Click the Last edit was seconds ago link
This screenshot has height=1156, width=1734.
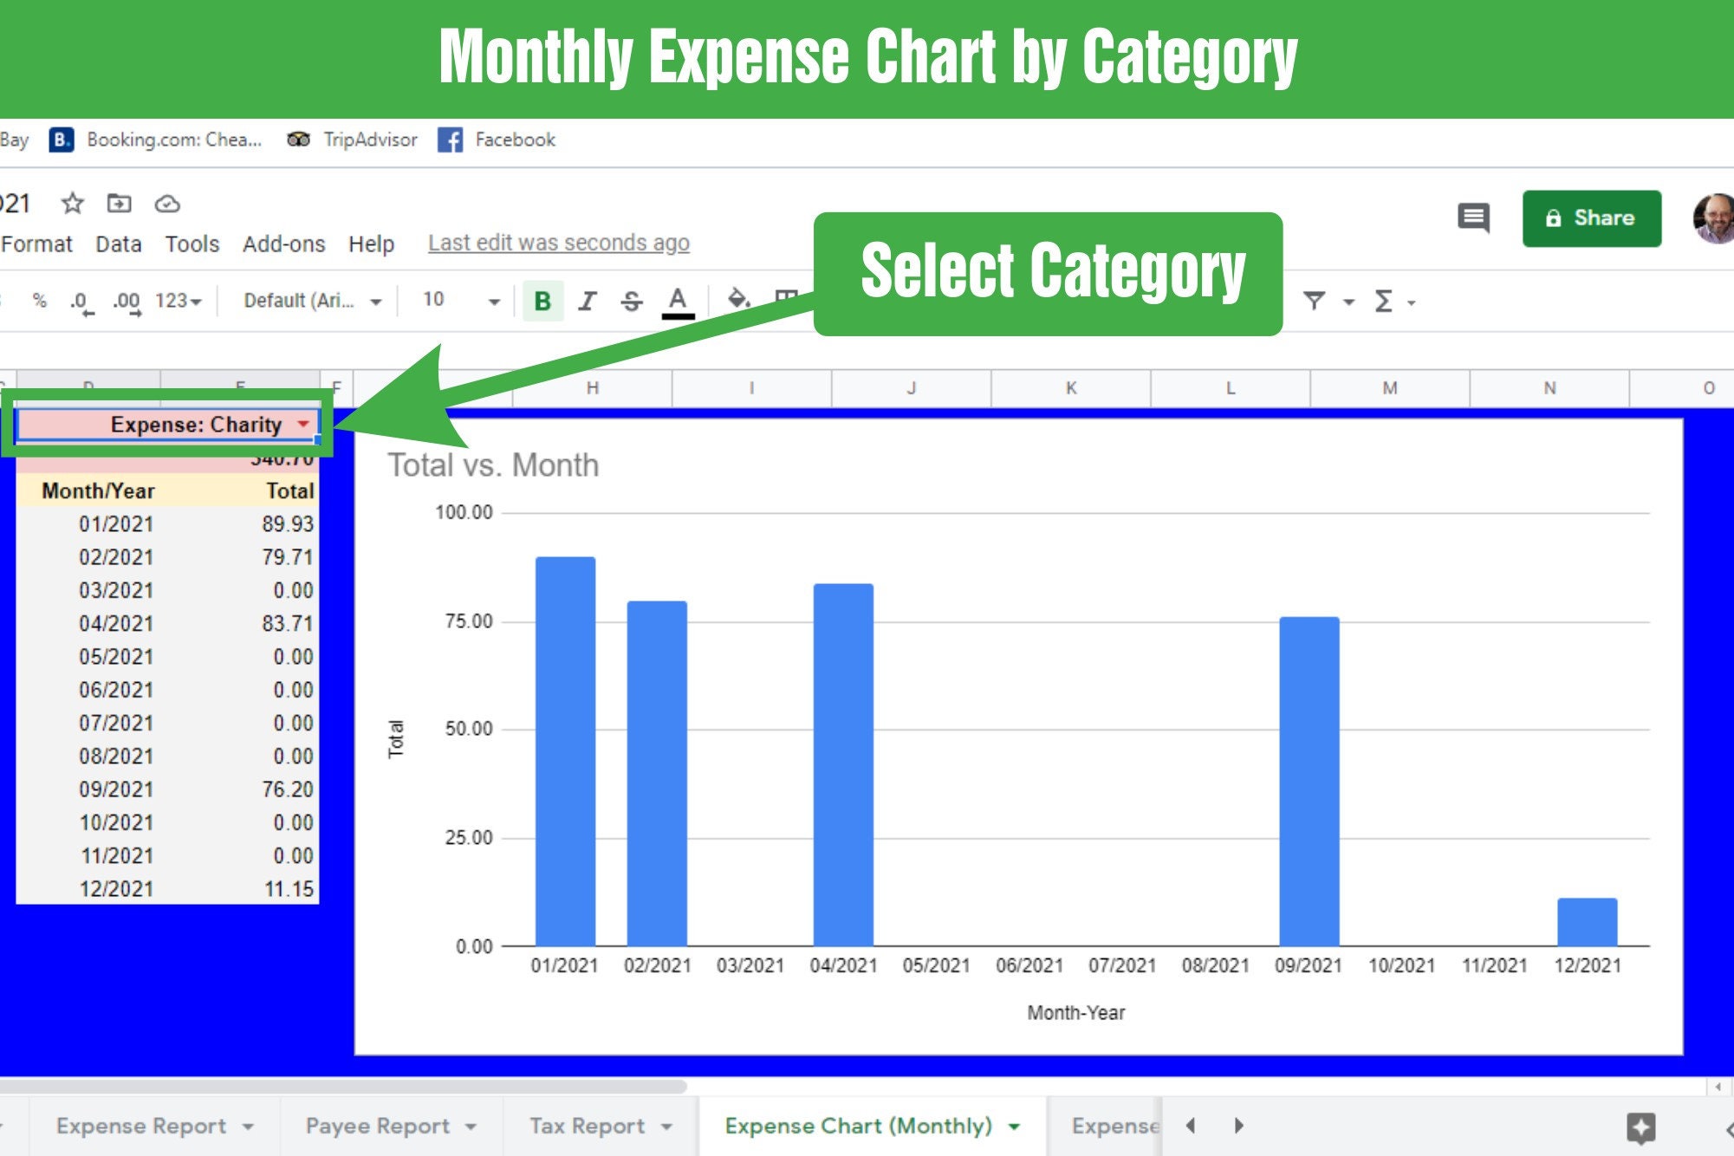pos(557,244)
